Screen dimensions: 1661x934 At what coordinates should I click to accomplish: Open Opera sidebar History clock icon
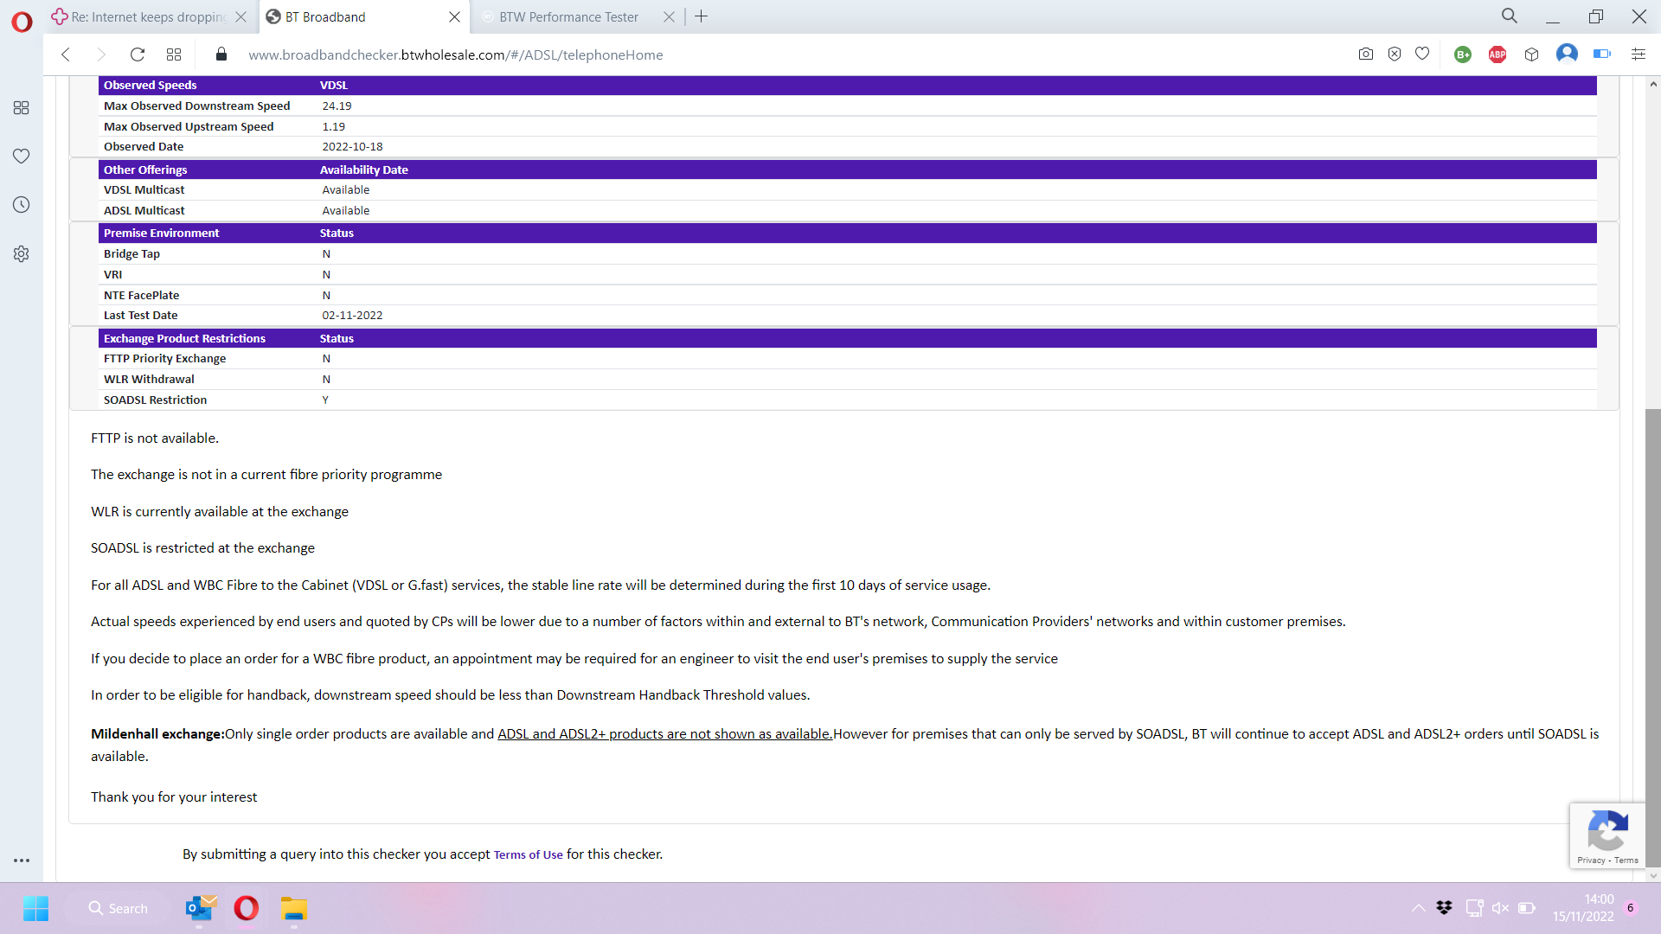pyautogui.click(x=22, y=205)
